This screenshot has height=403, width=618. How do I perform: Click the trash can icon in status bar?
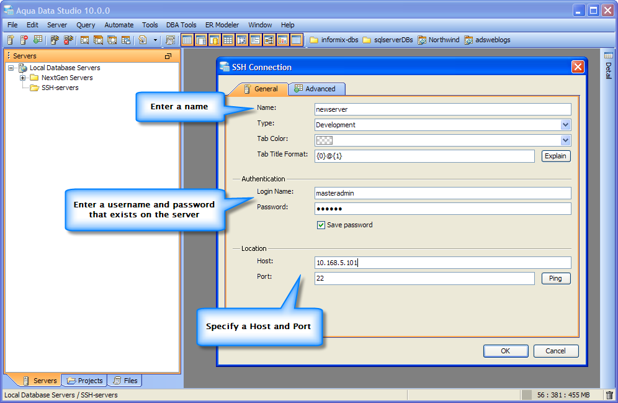[609, 395]
